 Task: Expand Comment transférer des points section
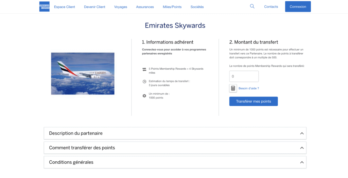coord(175,148)
